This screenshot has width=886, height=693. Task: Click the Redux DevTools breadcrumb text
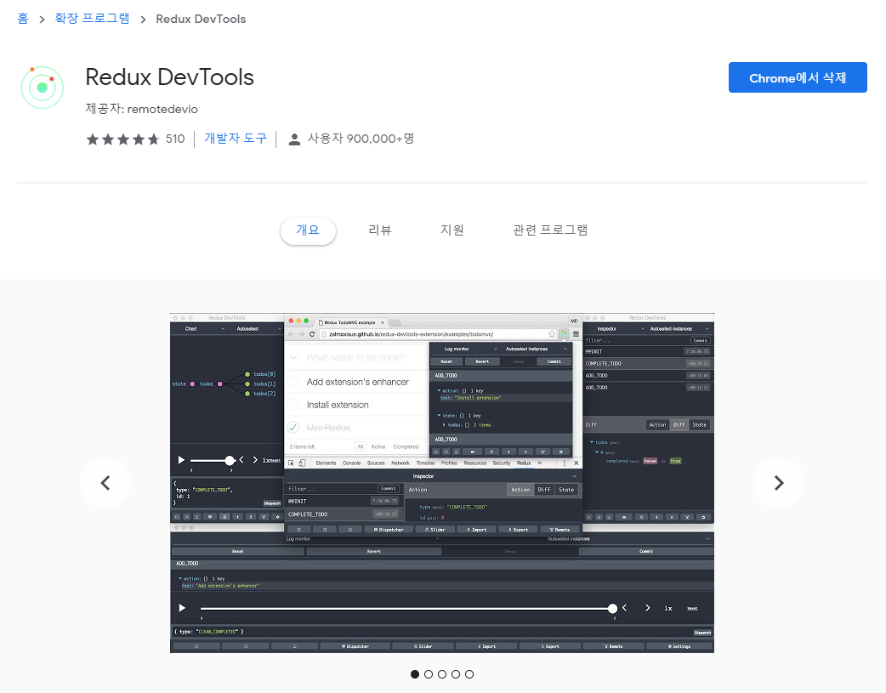tap(201, 20)
